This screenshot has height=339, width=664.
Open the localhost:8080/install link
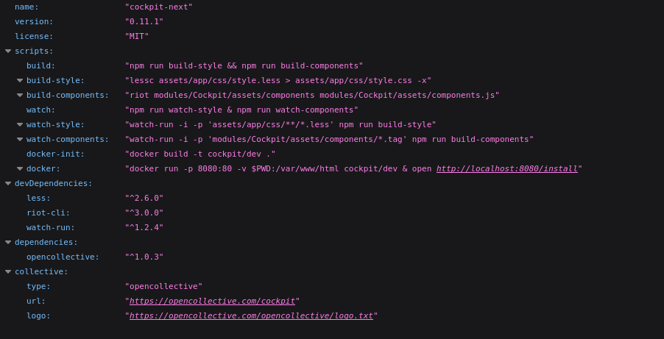tap(506, 168)
